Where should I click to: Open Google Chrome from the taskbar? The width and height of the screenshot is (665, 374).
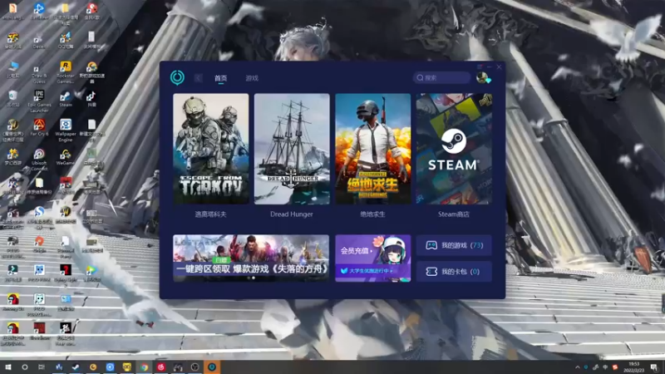pyautogui.click(x=144, y=367)
